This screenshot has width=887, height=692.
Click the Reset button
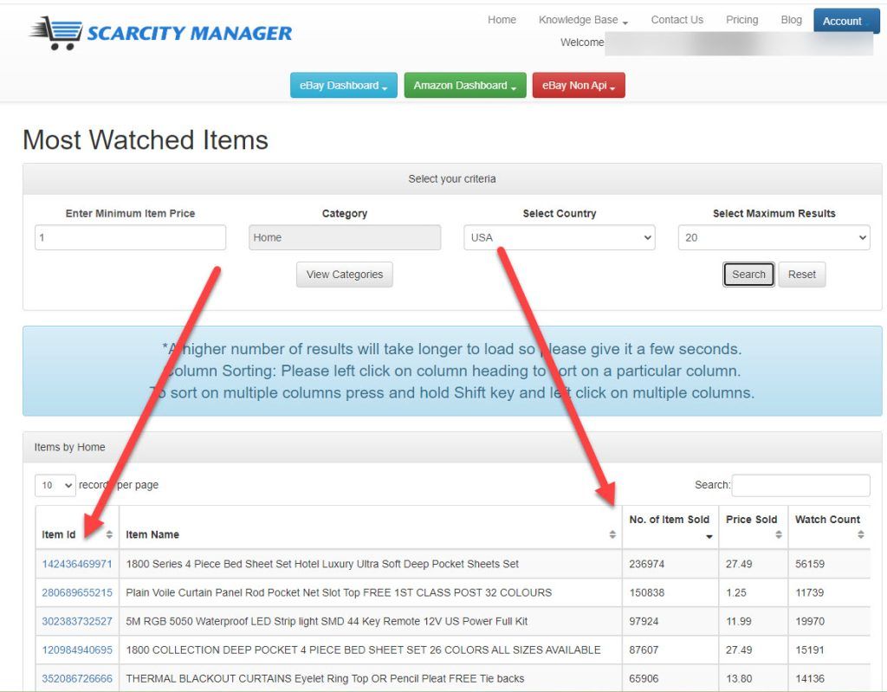[x=801, y=275]
